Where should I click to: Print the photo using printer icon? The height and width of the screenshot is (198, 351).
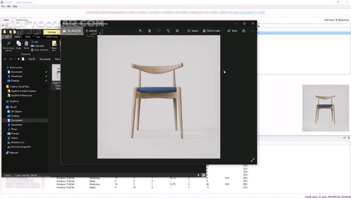pyautogui.click(x=244, y=31)
